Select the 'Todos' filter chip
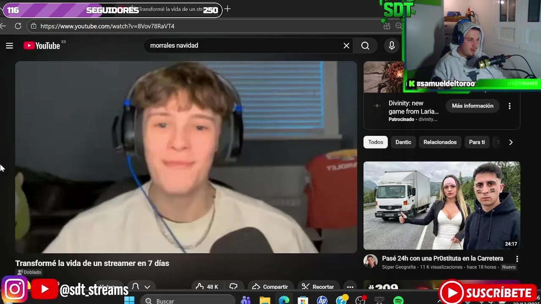The width and height of the screenshot is (541, 304). click(375, 142)
